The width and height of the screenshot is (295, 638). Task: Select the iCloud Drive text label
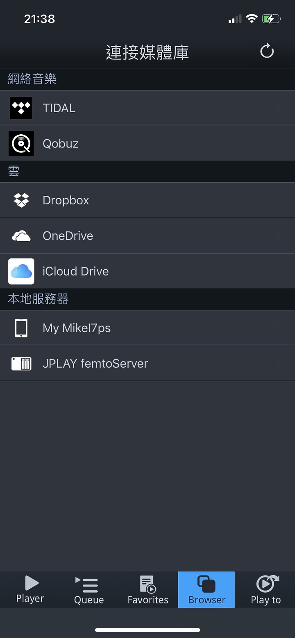point(76,271)
